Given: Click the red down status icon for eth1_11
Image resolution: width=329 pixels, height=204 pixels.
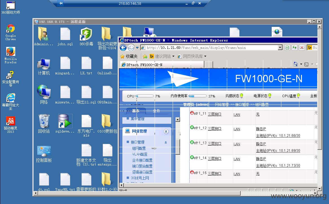Looking at the screenshot, I should click(192, 113).
